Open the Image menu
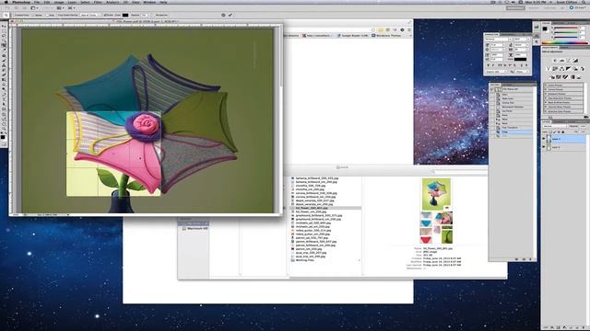 coord(59,2)
